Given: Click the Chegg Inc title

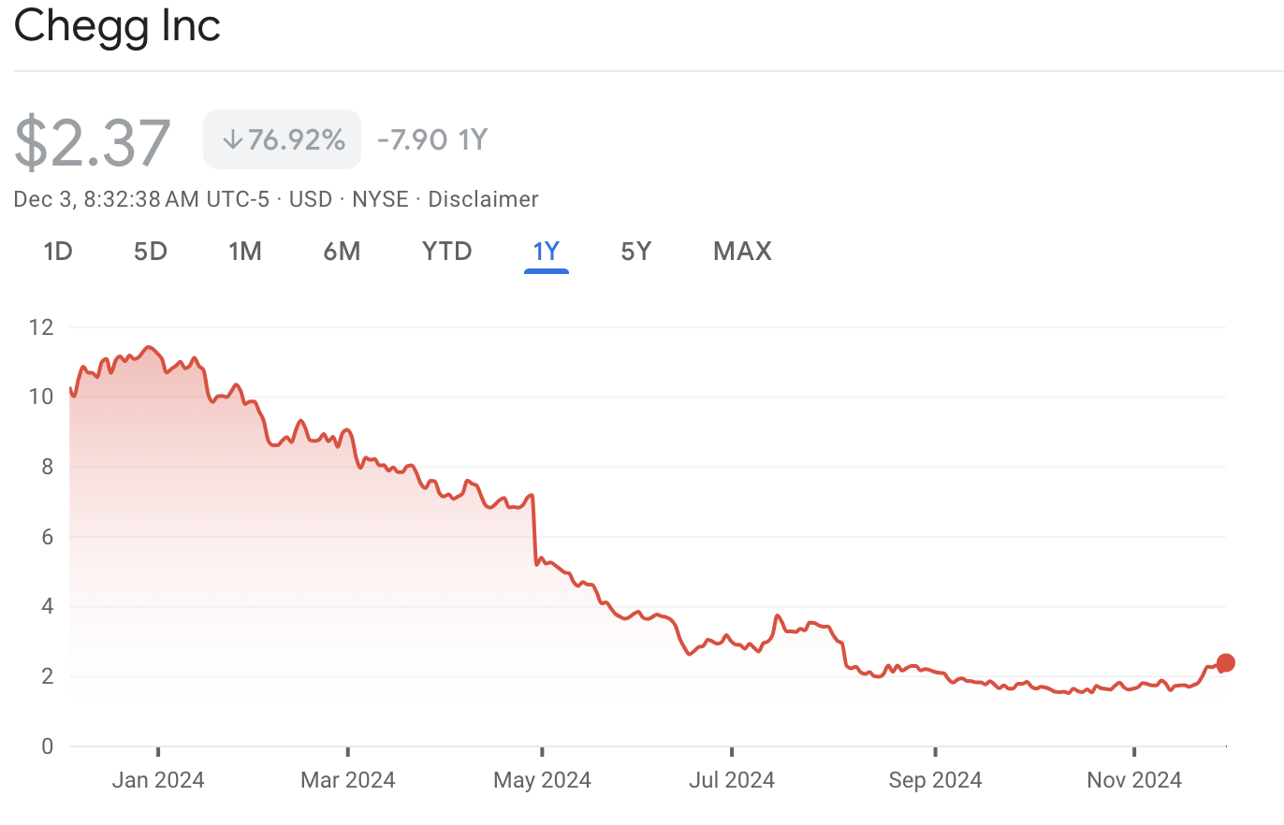Looking at the screenshot, I should [x=117, y=25].
